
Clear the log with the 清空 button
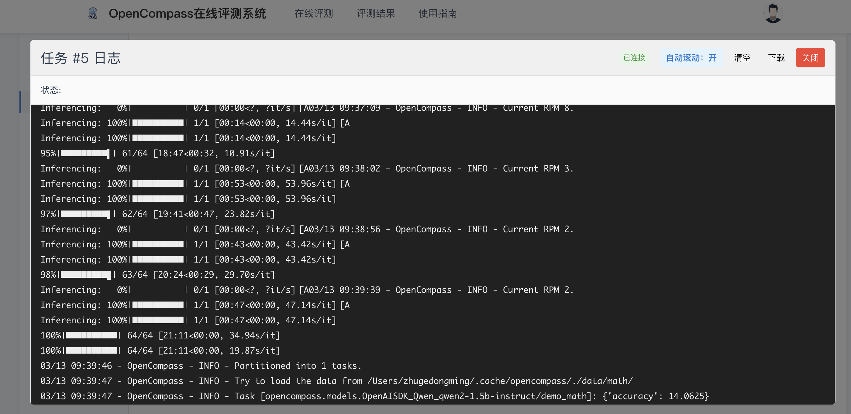click(x=742, y=58)
